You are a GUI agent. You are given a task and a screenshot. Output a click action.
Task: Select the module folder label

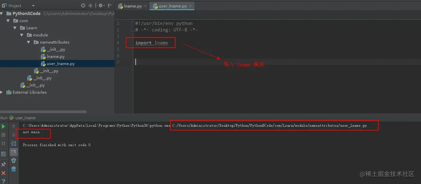(41, 35)
